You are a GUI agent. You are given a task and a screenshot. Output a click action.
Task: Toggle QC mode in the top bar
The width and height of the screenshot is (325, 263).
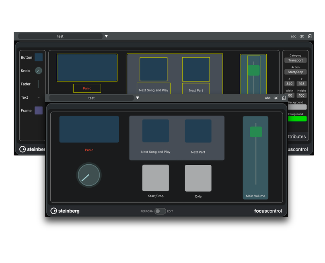(302, 36)
